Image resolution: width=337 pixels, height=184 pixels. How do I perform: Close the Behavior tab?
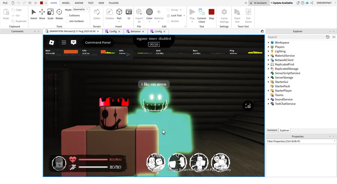click(x=143, y=31)
